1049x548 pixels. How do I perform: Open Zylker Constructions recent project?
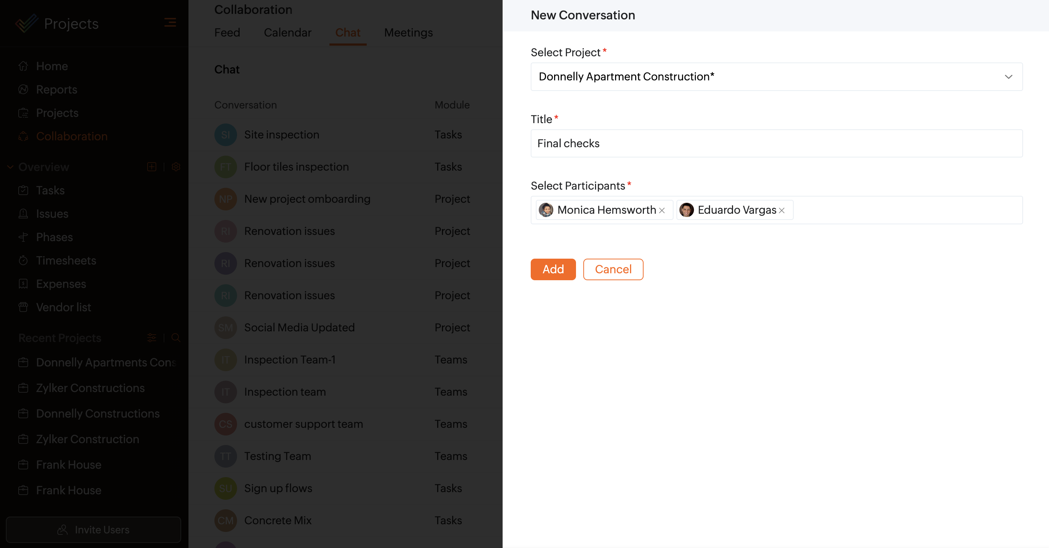[x=90, y=388]
